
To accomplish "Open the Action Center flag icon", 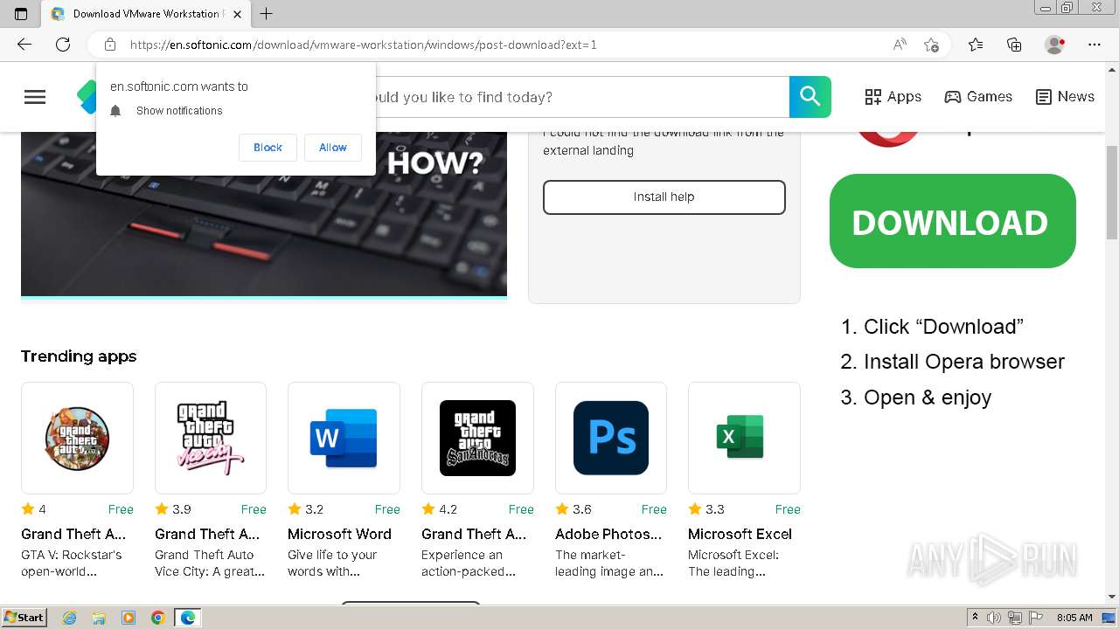I will click(x=1036, y=618).
